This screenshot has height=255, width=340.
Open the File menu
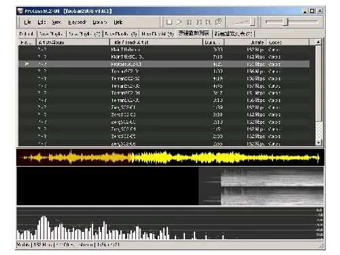tap(27, 22)
